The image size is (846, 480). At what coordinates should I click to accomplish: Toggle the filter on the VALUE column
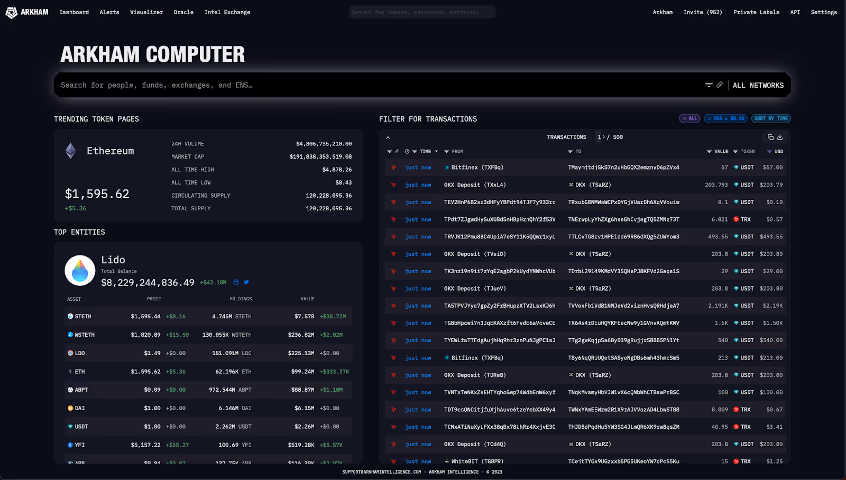point(709,151)
